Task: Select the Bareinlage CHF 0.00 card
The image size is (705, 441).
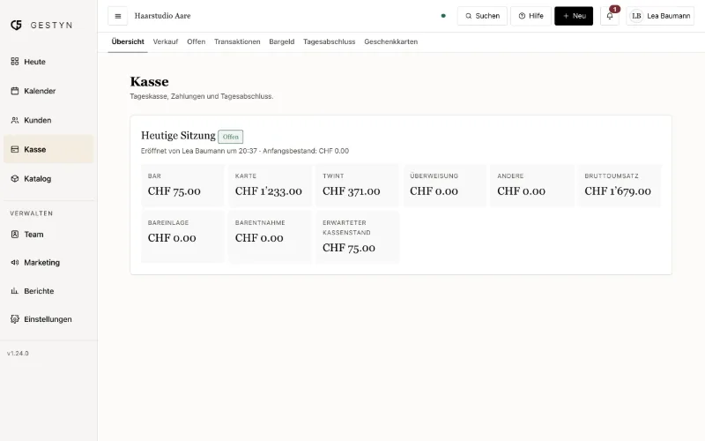Action: [182, 236]
